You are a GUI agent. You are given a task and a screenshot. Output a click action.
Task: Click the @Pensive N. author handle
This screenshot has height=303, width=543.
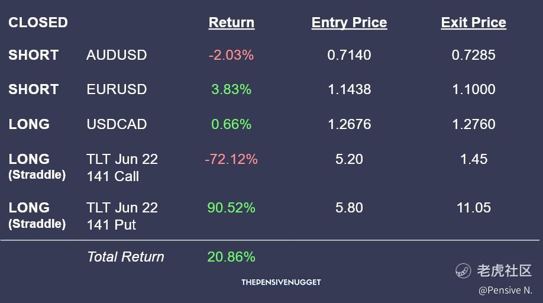pyautogui.click(x=505, y=290)
